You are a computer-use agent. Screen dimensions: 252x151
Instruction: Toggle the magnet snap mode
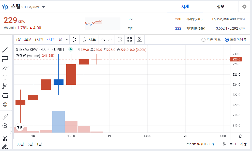5,138
